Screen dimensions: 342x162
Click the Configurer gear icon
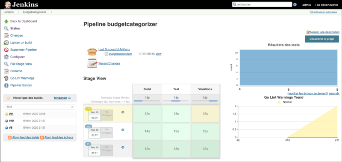[x=6, y=57]
